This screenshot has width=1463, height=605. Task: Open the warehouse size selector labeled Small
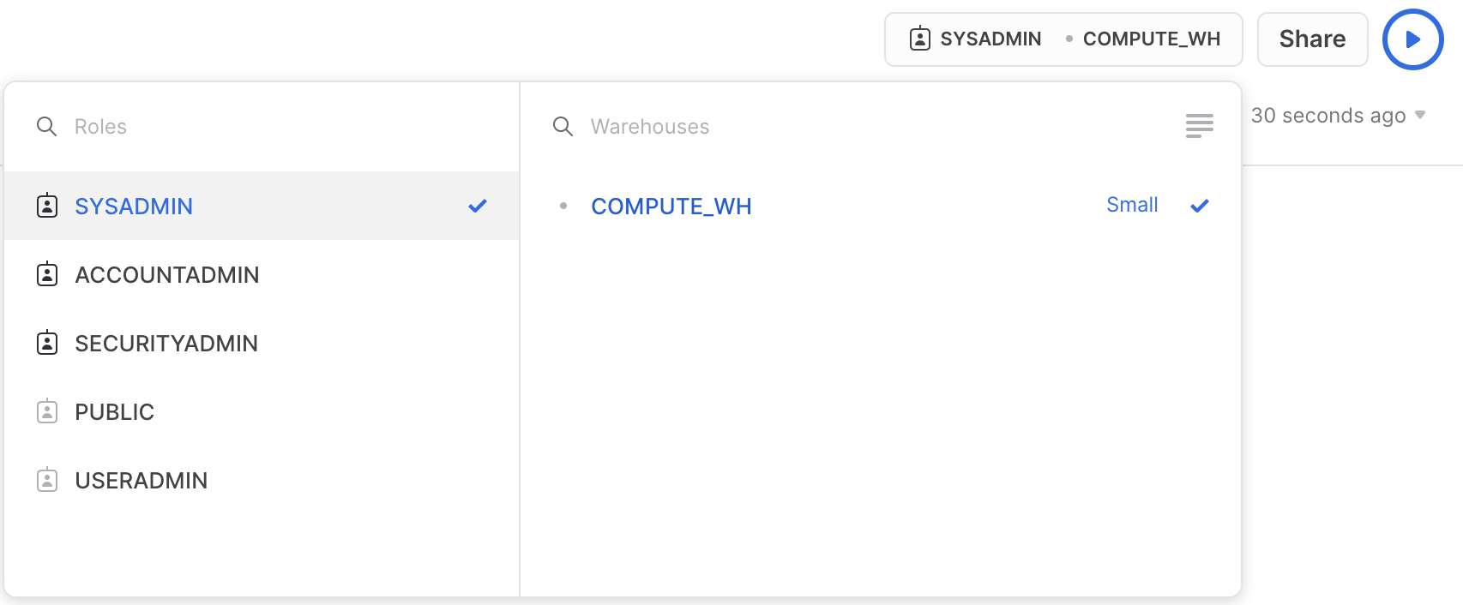(1132, 205)
